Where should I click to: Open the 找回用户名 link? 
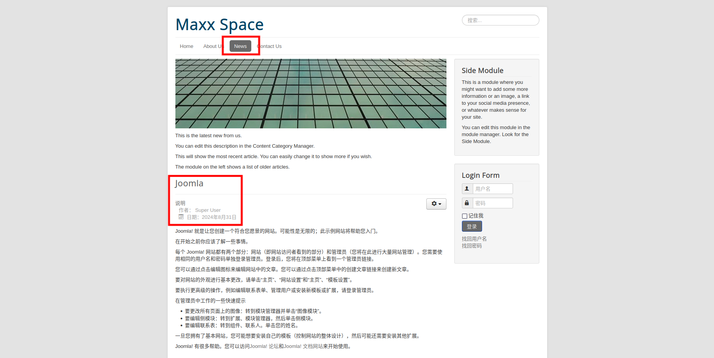pos(474,239)
